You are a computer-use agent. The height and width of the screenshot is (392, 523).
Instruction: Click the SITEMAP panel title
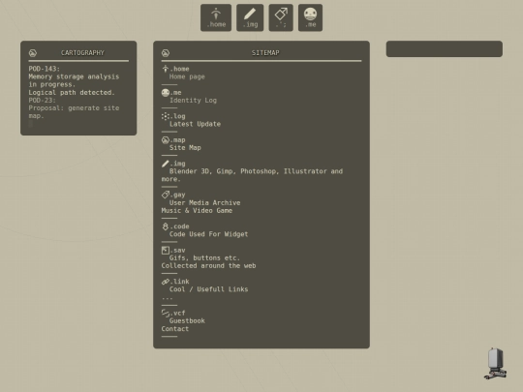click(265, 52)
